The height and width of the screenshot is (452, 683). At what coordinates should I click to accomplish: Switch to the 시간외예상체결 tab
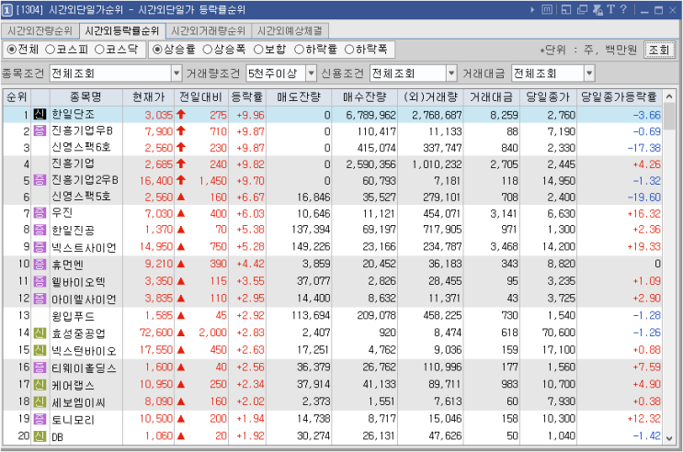pyautogui.click(x=290, y=31)
